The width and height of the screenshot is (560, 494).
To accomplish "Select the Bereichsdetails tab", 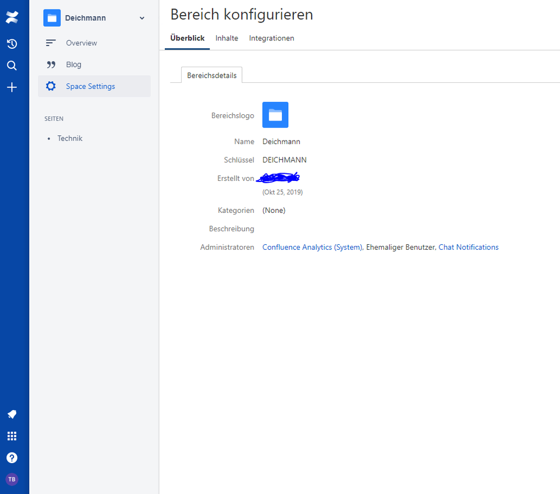I will pos(212,75).
